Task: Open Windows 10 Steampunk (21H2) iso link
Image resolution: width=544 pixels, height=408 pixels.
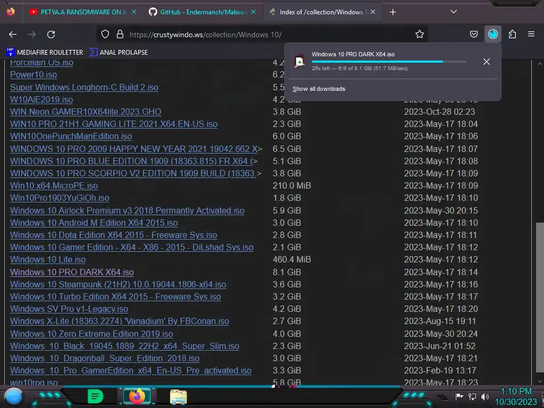Action: [x=118, y=285]
